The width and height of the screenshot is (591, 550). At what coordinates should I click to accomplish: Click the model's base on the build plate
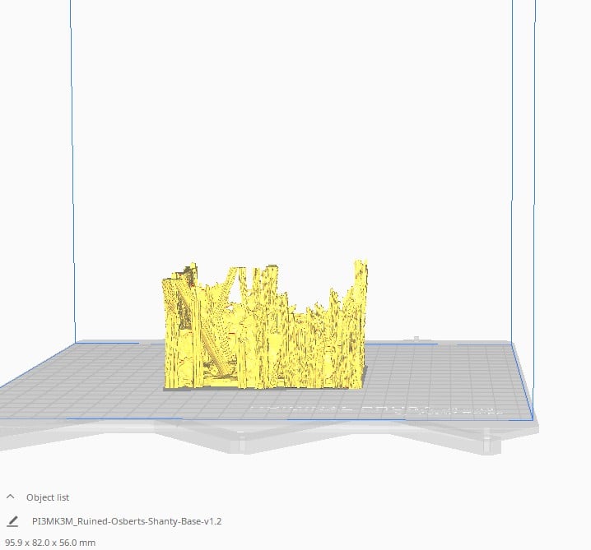tap(263, 386)
